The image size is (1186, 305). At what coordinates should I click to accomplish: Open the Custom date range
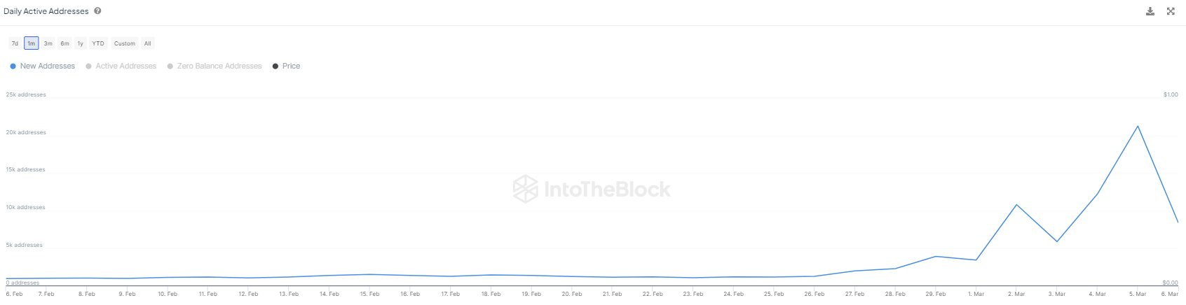click(125, 43)
